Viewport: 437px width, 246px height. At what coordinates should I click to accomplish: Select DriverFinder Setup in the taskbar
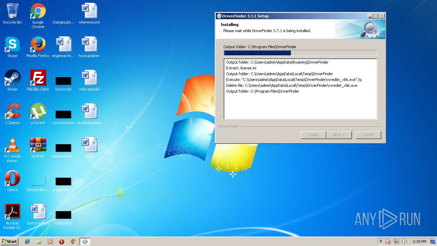85,242
